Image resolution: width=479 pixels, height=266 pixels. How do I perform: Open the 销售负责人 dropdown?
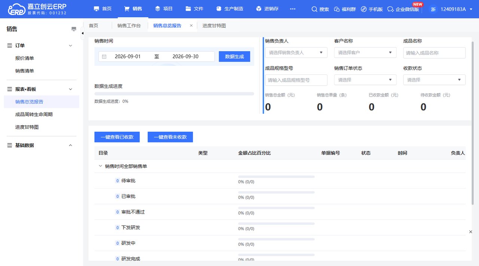296,52
